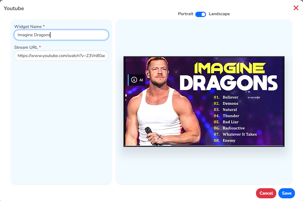Click '03. Natural' in the preview
303x201 pixels.
[x=225, y=110]
